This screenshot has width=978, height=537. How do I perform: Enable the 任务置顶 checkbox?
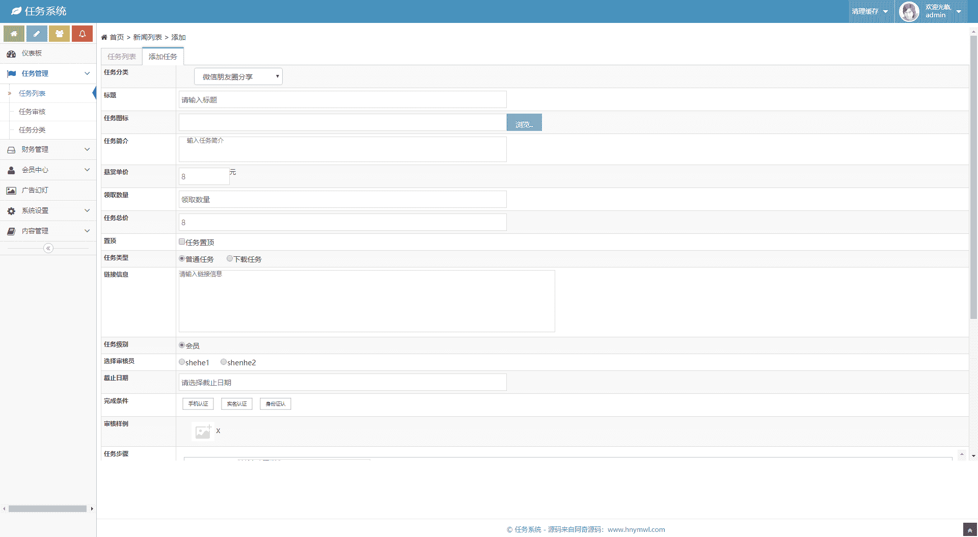pyautogui.click(x=182, y=242)
